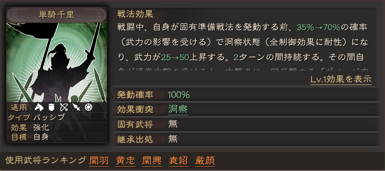Click the 戦法効果 heading
Image resolution: width=385 pixels, height=171 pixels.
(135, 14)
